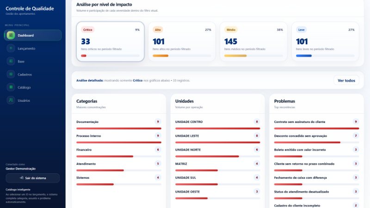370x208 pixels.
Task: Click the logout arrow icon in Sair do sistema
Action: click(21, 178)
